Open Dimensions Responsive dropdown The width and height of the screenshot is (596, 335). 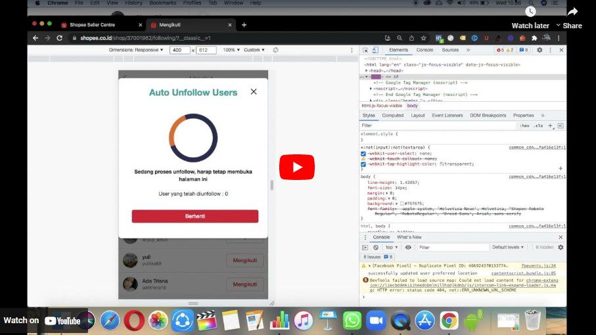136,50
